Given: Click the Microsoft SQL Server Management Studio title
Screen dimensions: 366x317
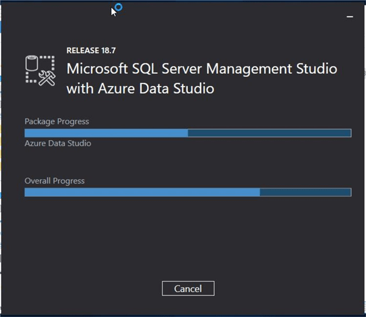Looking at the screenshot, I should coord(201,68).
